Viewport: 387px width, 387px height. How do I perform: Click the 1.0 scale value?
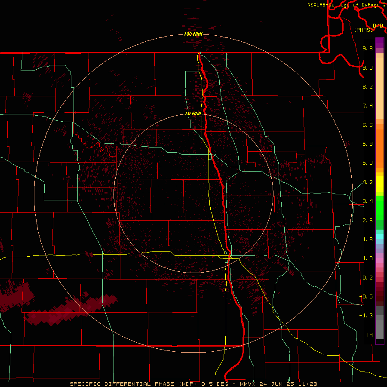click(368, 258)
